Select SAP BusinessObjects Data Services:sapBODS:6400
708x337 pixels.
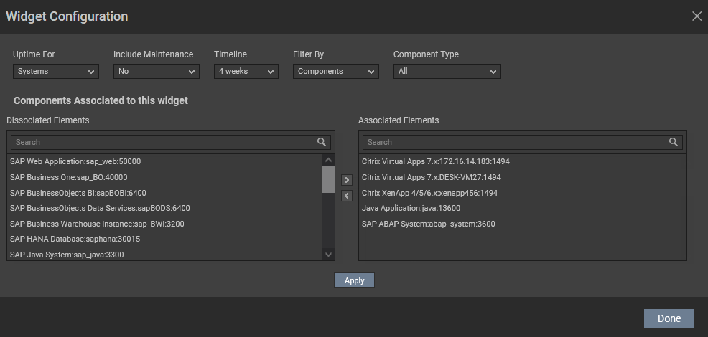(x=100, y=209)
